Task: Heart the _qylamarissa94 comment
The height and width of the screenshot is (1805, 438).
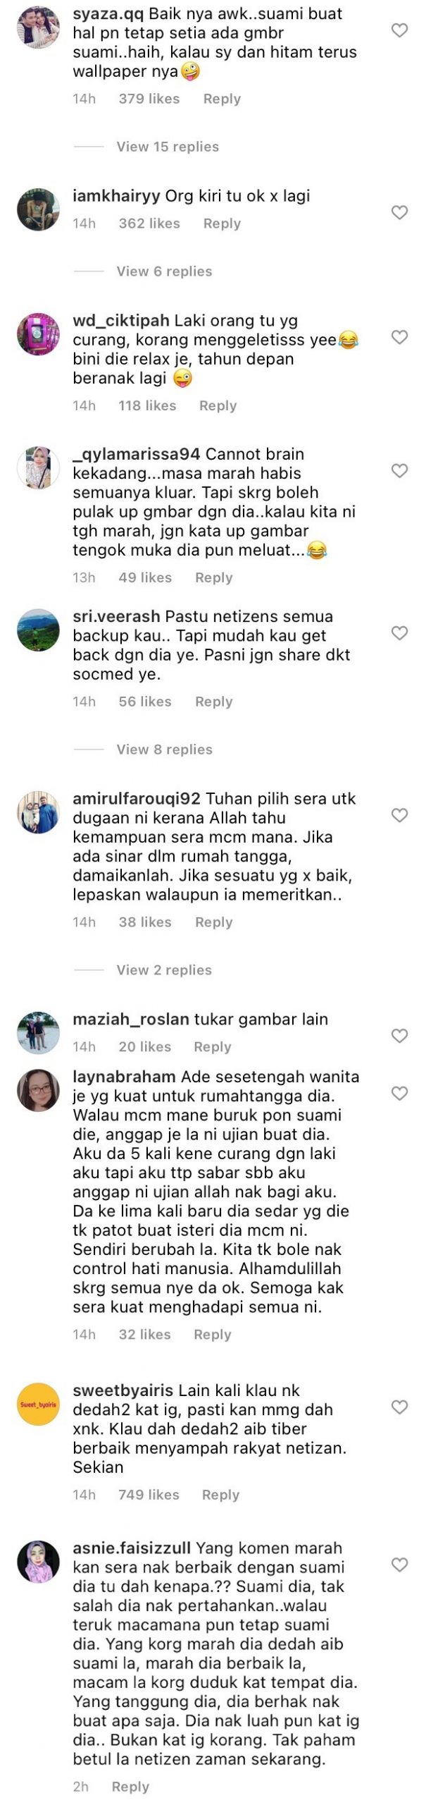Action: [x=399, y=470]
